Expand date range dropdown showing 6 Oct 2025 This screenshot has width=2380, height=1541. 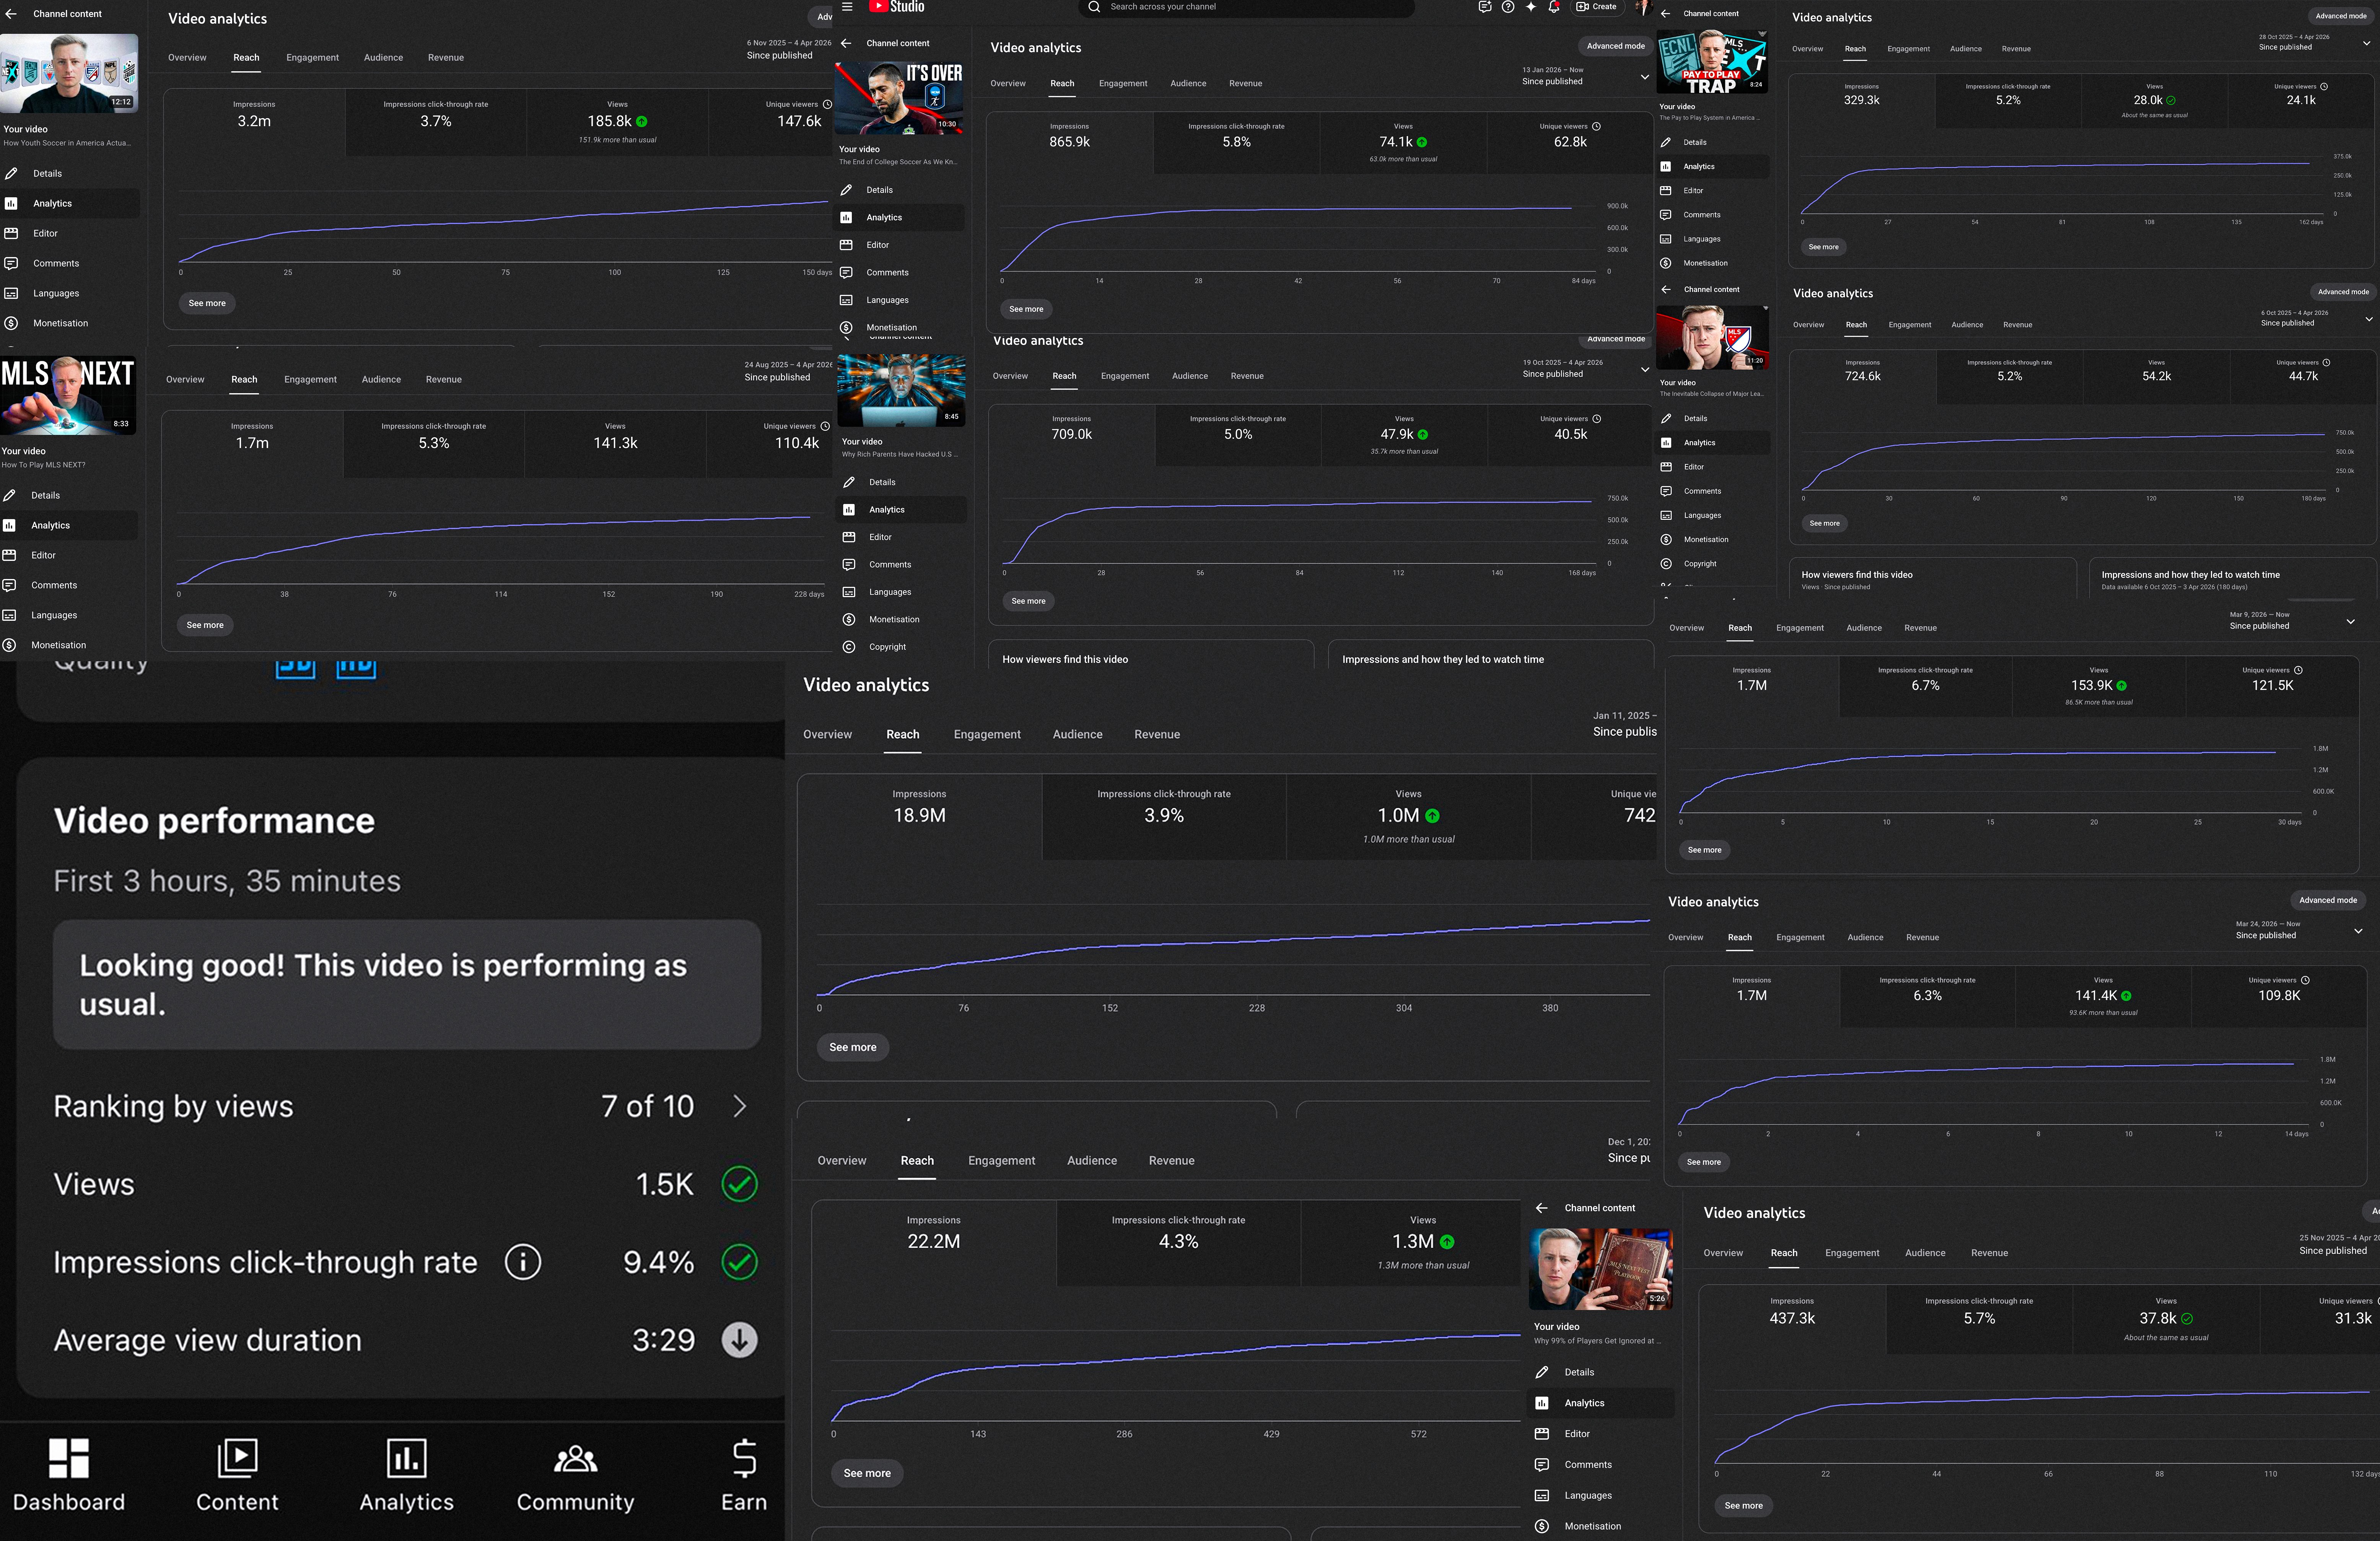2368,319
